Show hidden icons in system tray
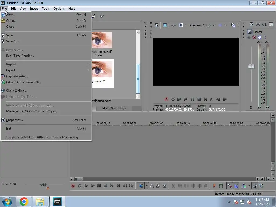Viewport: 276px width, 207px height. click(229, 202)
